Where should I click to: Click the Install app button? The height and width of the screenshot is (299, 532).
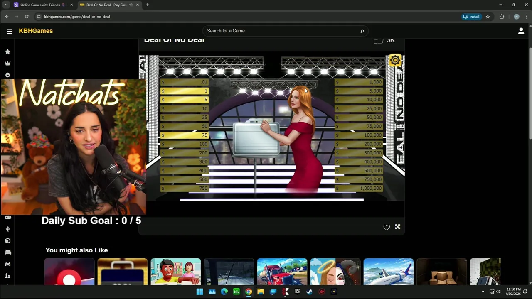click(x=471, y=17)
